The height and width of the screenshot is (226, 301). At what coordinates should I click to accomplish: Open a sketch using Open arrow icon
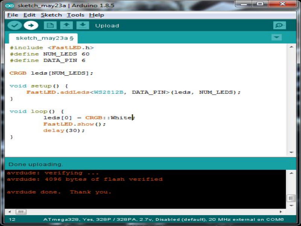pyautogui.click(x=67, y=25)
